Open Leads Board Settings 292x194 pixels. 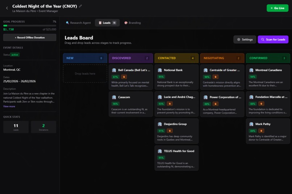pyautogui.click(x=245, y=39)
